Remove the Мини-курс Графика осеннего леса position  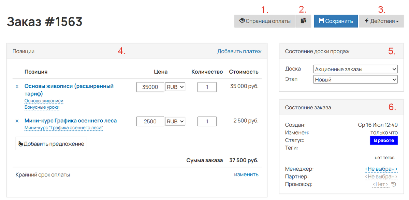17,121
